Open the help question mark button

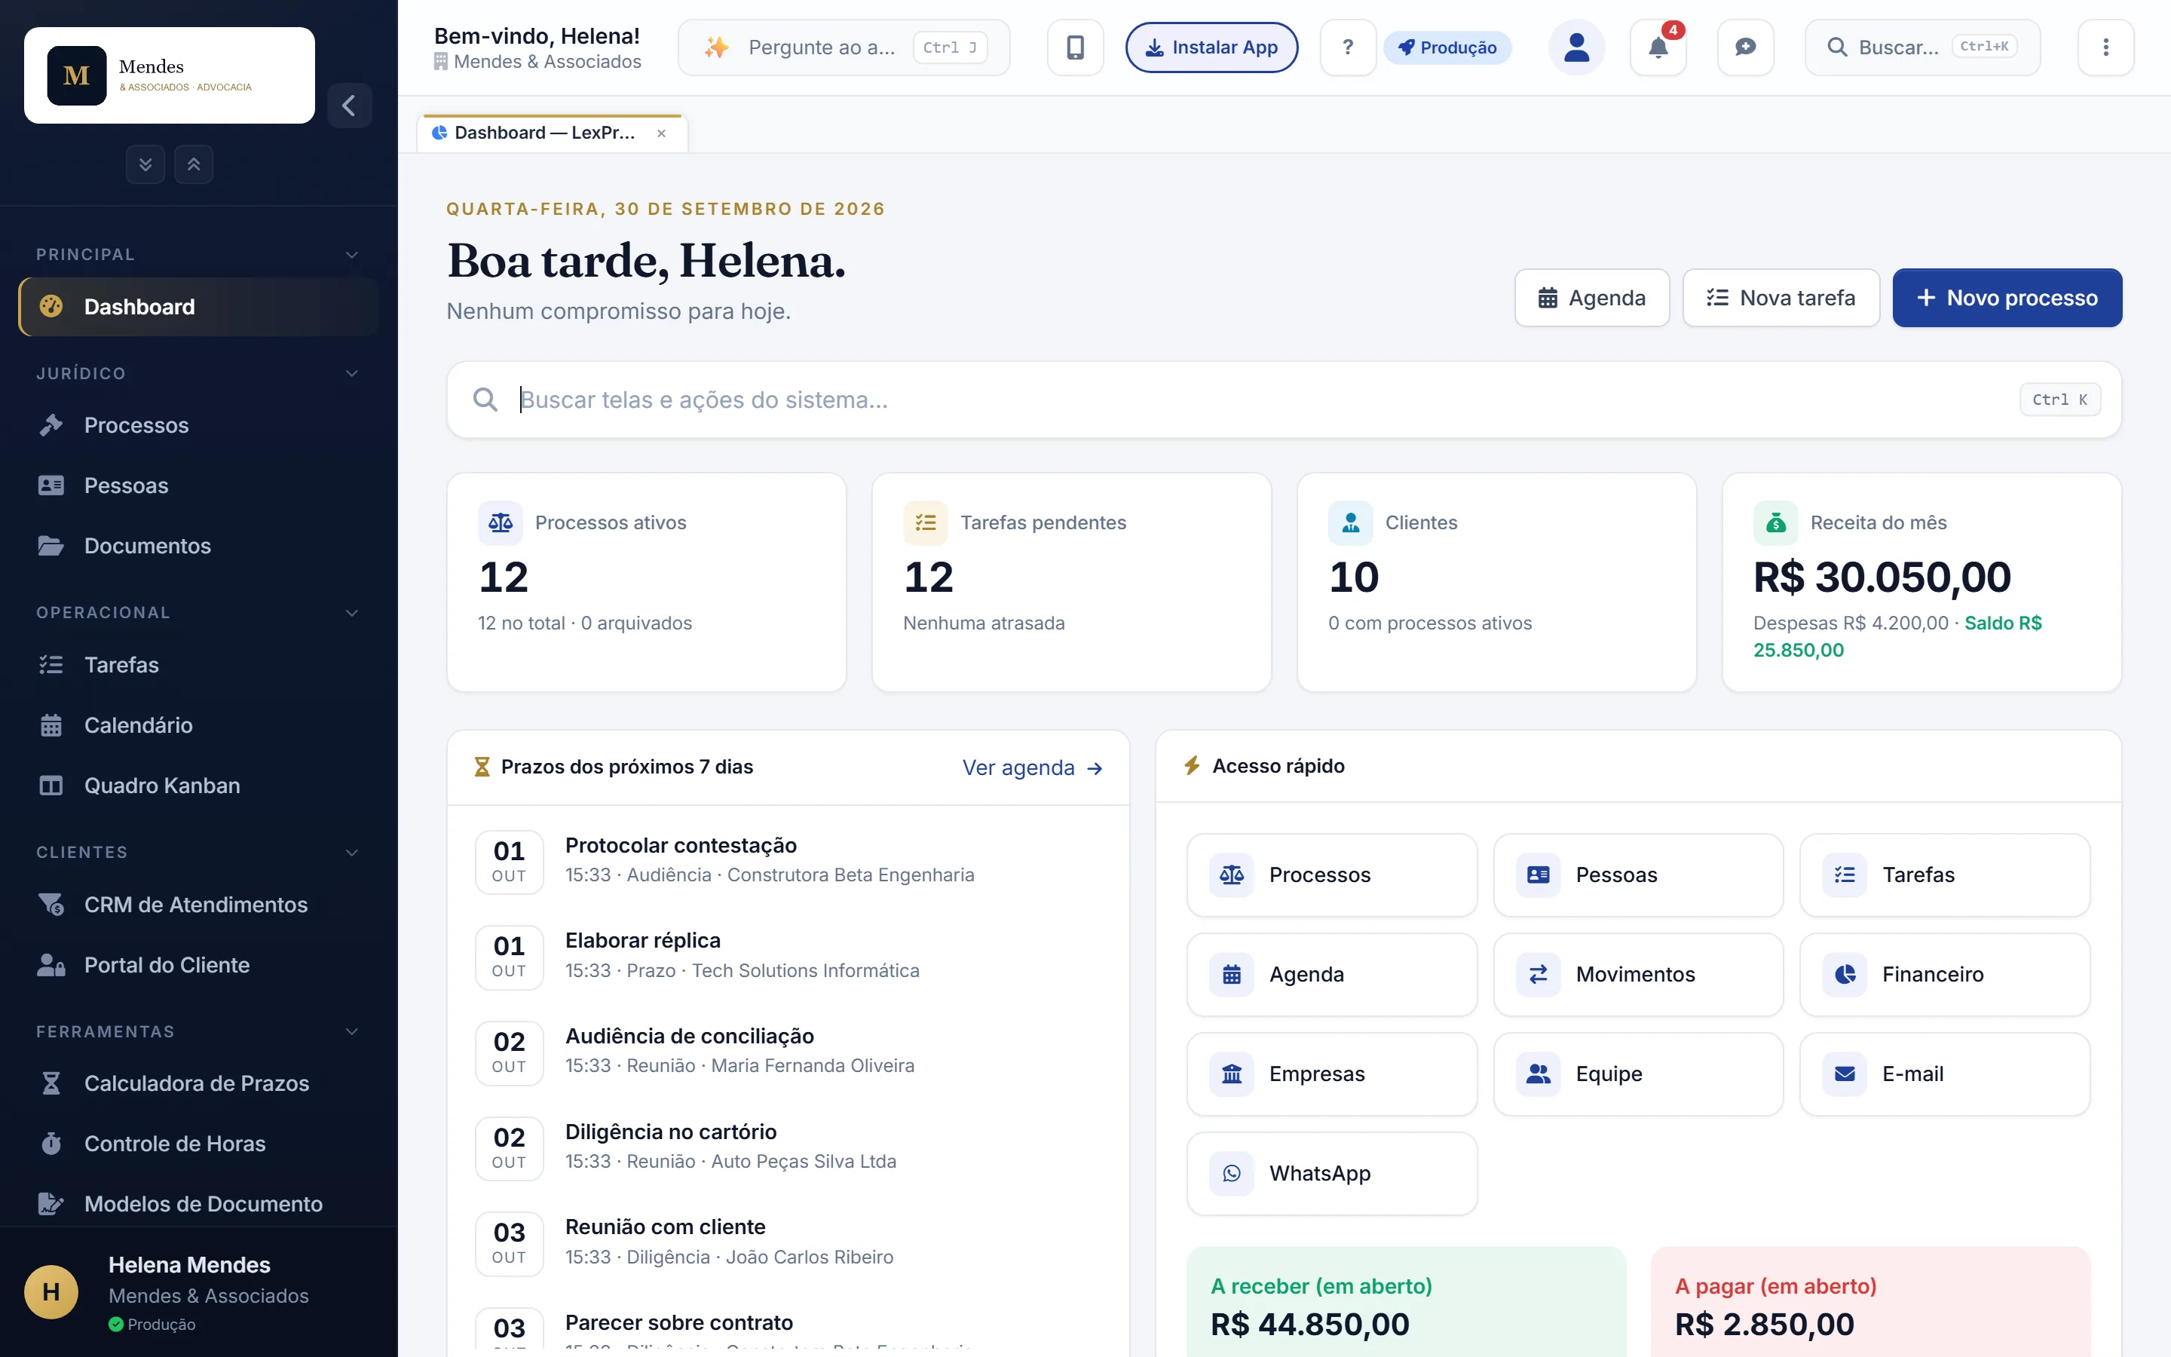click(1348, 47)
